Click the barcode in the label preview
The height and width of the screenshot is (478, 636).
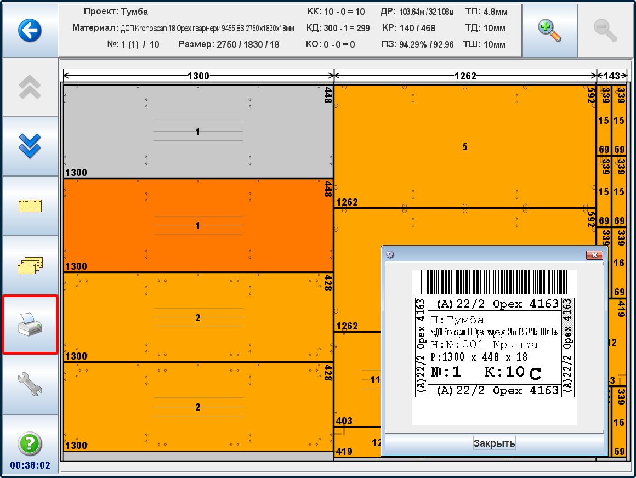click(x=494, y=282)
